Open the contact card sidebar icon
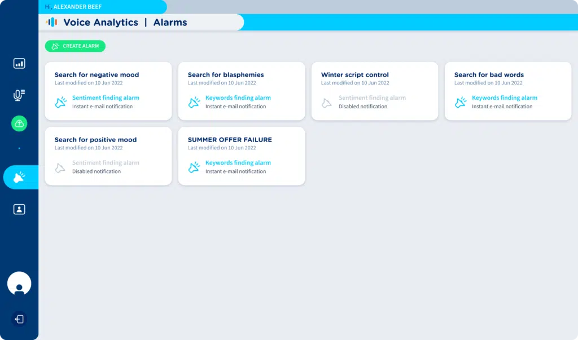 (19, 209)
